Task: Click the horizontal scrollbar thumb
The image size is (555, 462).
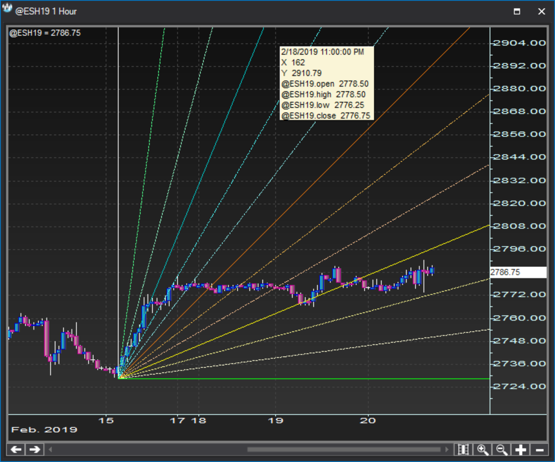Action: click(344, 450)
